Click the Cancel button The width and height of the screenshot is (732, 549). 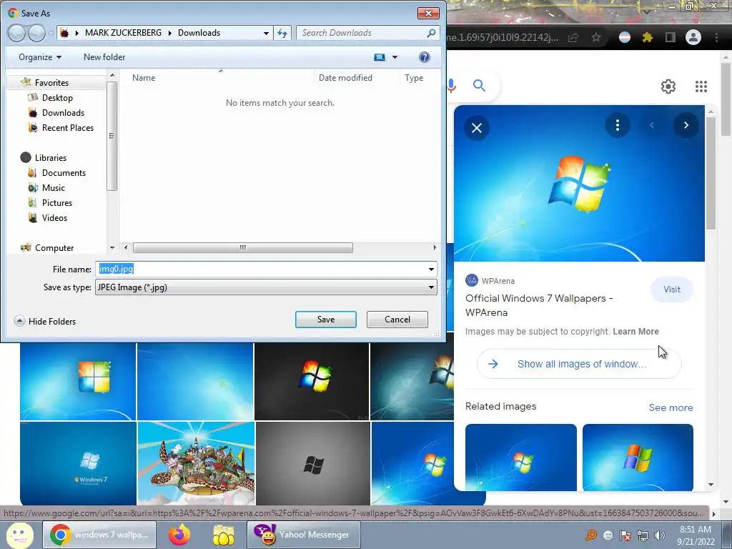tap(397, 320)
